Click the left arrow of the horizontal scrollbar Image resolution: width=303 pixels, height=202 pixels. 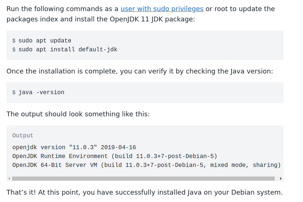pyautogui.click(x=9, y=179)
